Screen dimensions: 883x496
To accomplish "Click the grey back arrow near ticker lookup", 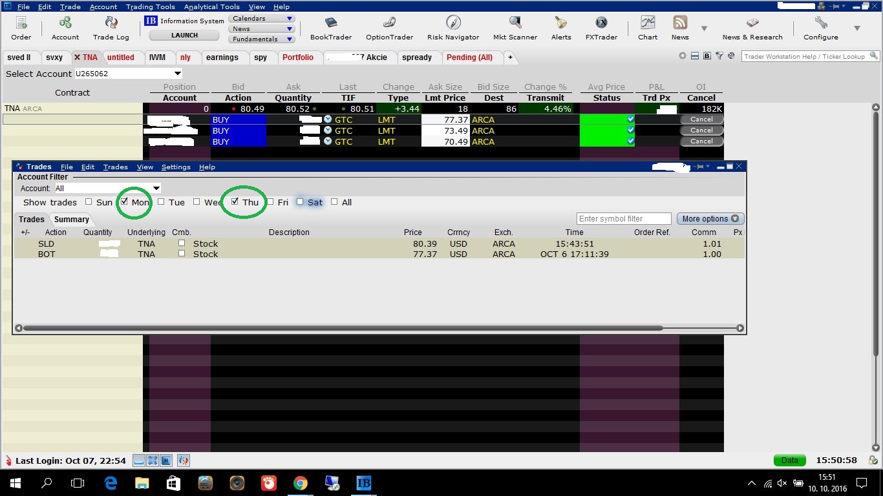I will (683, 56).
